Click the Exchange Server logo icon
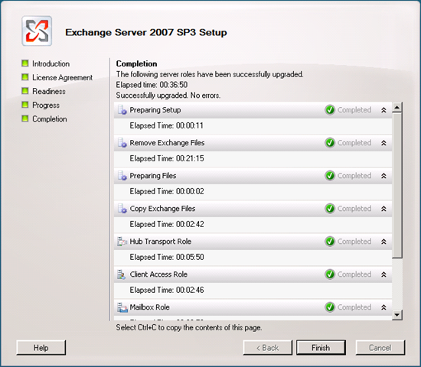This screenshot has width=421, height=367. (x=37, y=31)
